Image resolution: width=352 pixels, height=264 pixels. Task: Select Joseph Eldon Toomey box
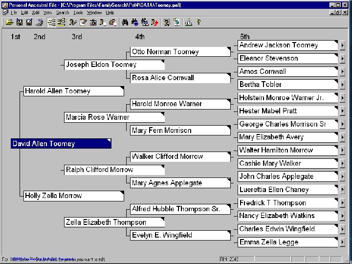[x=114, y=65]
